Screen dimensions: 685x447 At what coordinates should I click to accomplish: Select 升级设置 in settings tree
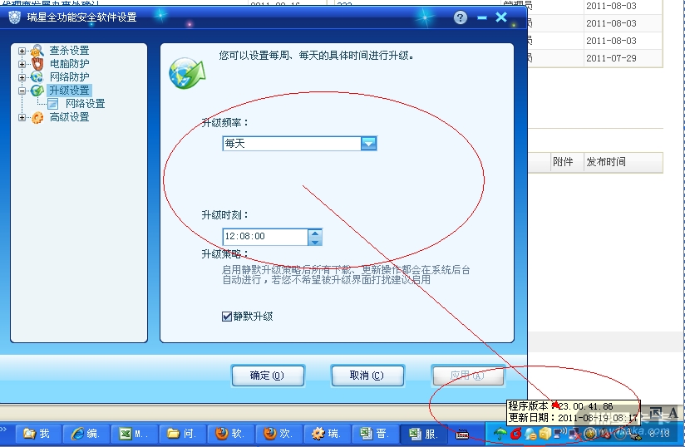(69, 91)
